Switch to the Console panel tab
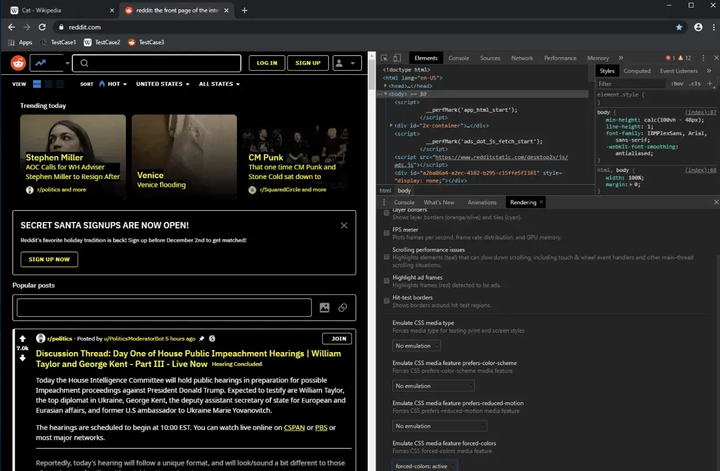The width and height of the screenshot is (720, 471). tap(458, 58)
